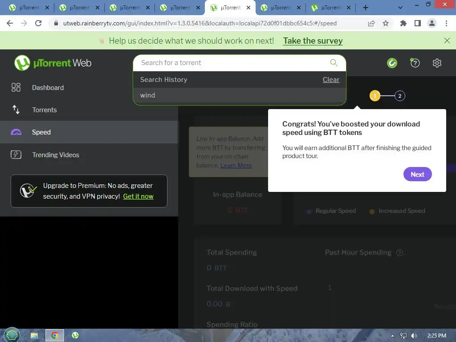Click the Torrents arrows icon
This screenshot has height=342, width=456.
click(x=16, y=110)
